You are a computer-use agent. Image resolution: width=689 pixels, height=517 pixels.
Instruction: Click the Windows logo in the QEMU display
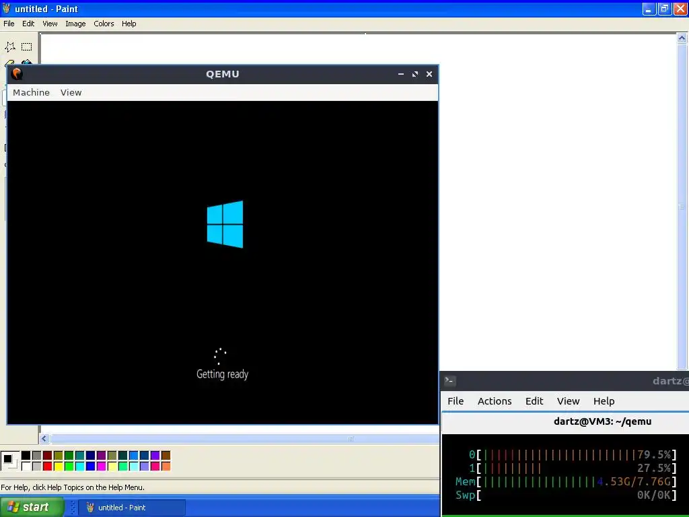[x=225, y=224]
